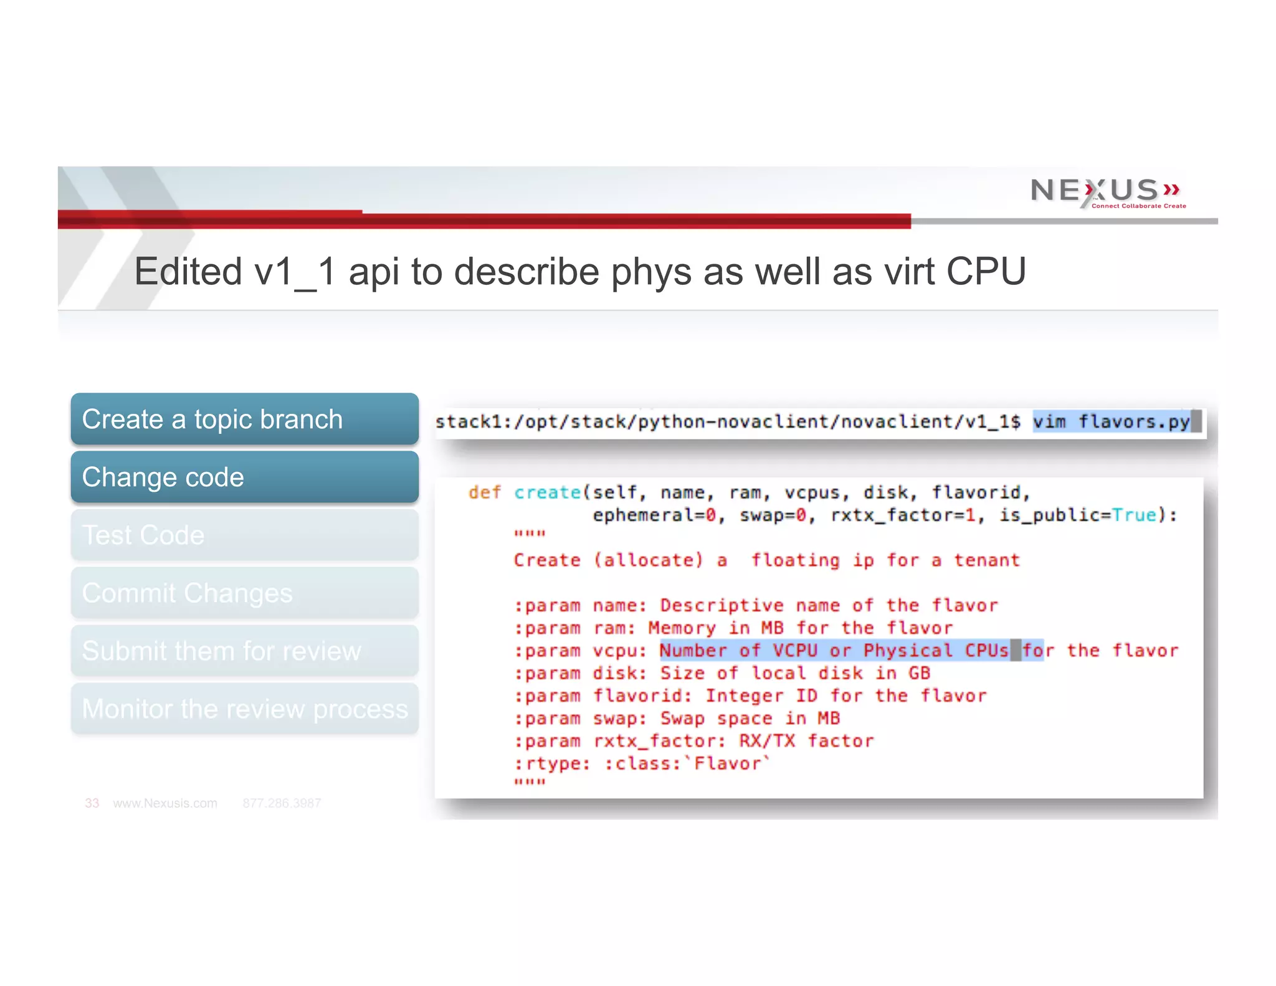The height and width of the screenshot is (986, 1276).
Task: Select the 'Create a topic branch' step
Action: pyautogui.click(x=244, y=419)
